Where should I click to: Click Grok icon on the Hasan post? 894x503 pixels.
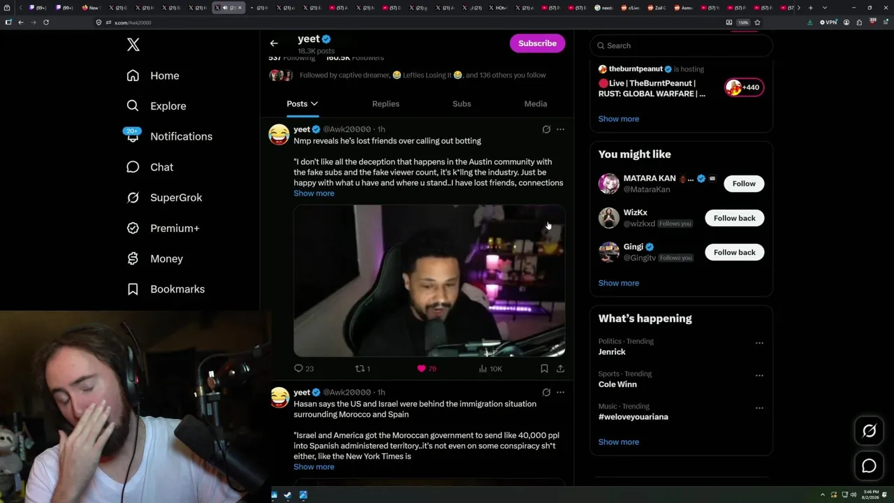(546, 393)
